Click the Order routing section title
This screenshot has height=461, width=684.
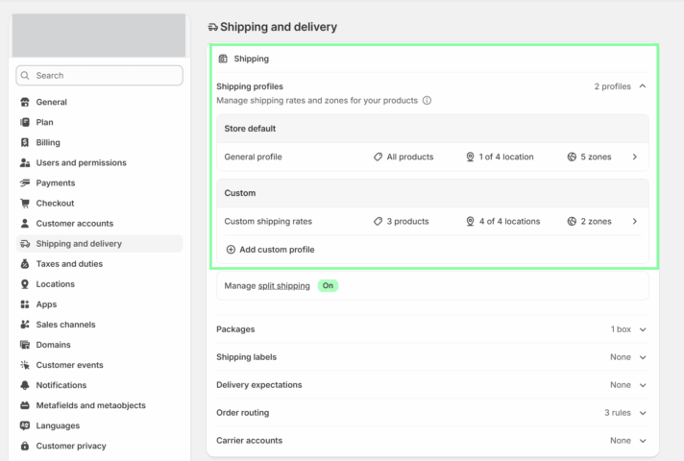242,413
